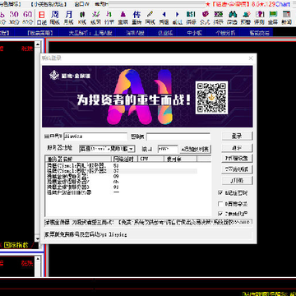
Task: Click the purple figure toolbar icon
Action: pos(123,17)
